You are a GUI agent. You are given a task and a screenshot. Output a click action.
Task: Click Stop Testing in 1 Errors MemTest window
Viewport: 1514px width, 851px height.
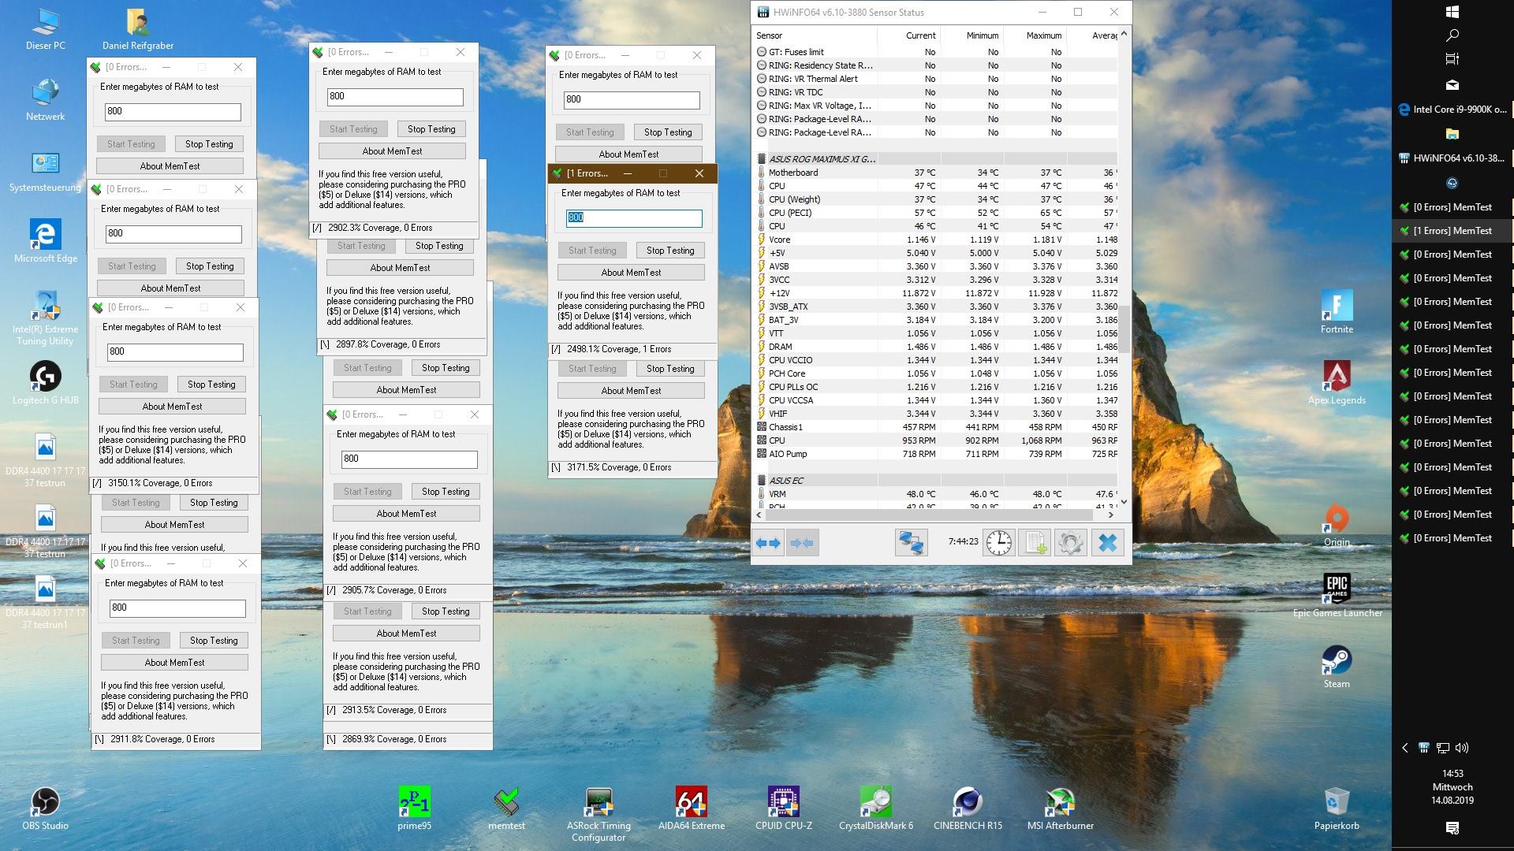pyautogui.click(x=670, y=251)
